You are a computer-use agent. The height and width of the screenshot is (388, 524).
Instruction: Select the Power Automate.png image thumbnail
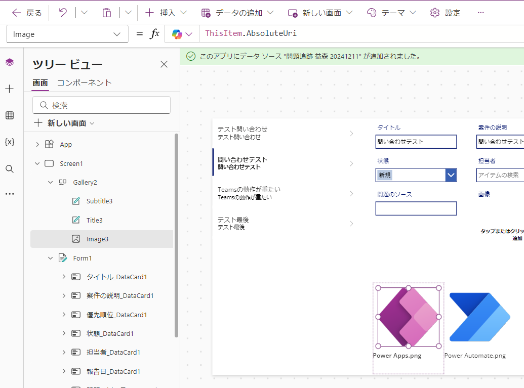tap(479, 317)
